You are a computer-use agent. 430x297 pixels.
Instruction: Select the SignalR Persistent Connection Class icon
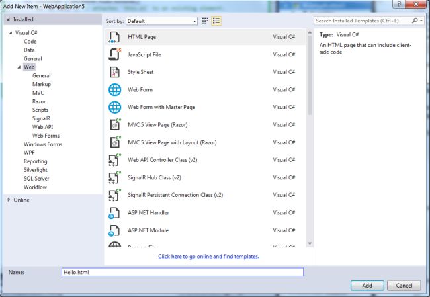point(114,195)
